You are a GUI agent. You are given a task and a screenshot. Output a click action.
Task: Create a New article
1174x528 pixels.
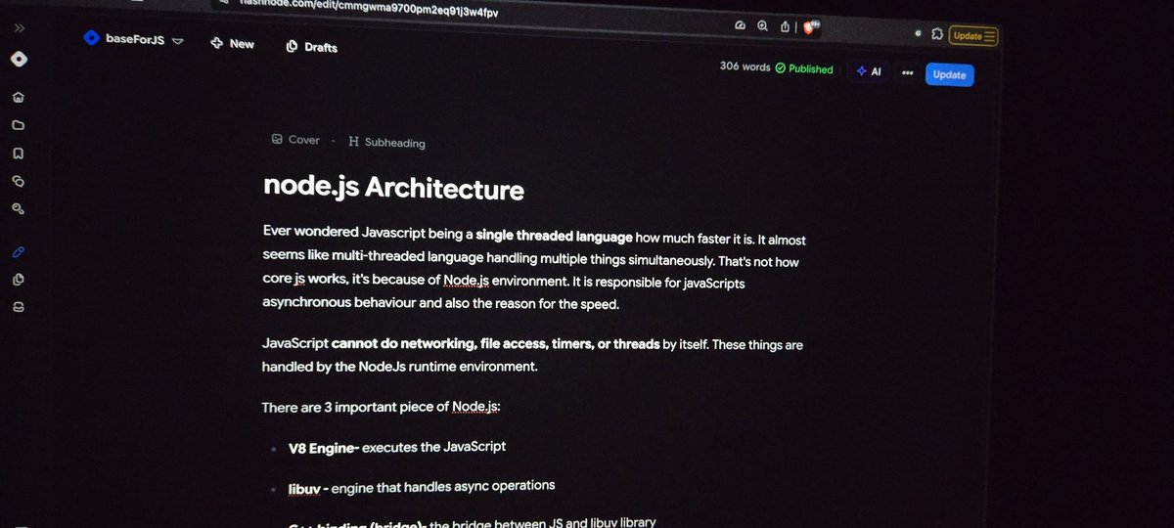click(x=233, y=43)
